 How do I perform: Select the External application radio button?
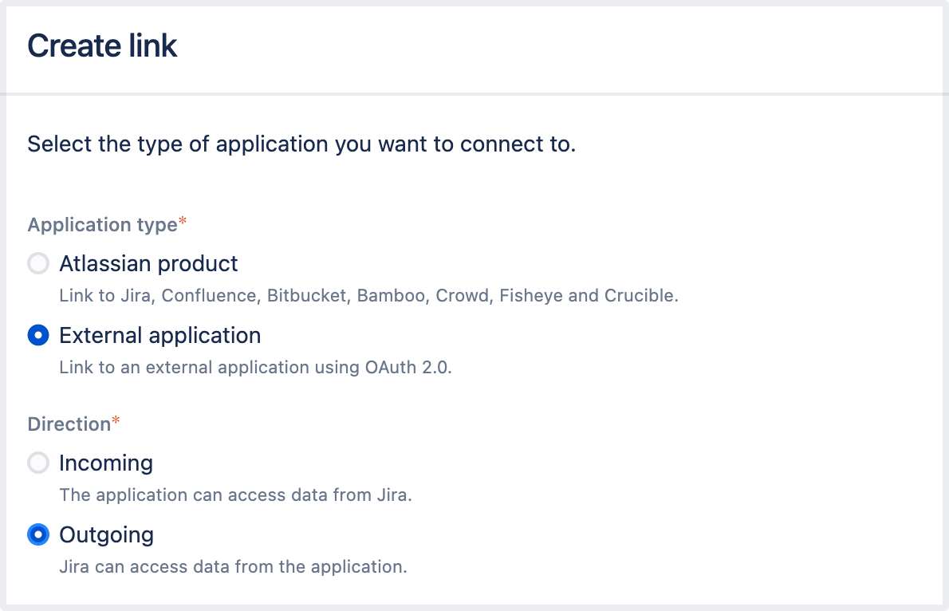[x=38, y=335]
